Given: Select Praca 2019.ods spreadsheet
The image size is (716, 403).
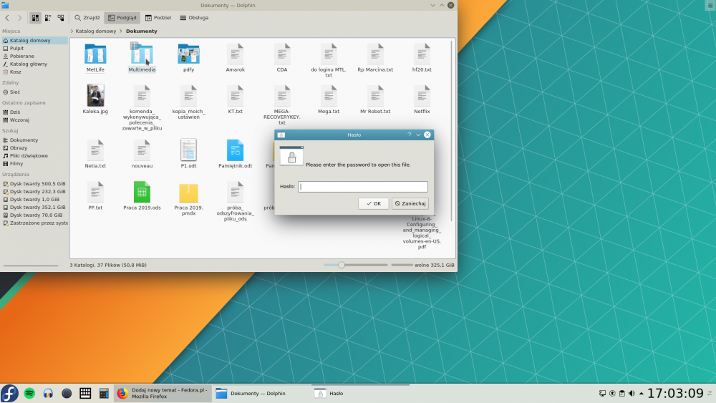Looking at the screenshot, I should tap(142, 195).
